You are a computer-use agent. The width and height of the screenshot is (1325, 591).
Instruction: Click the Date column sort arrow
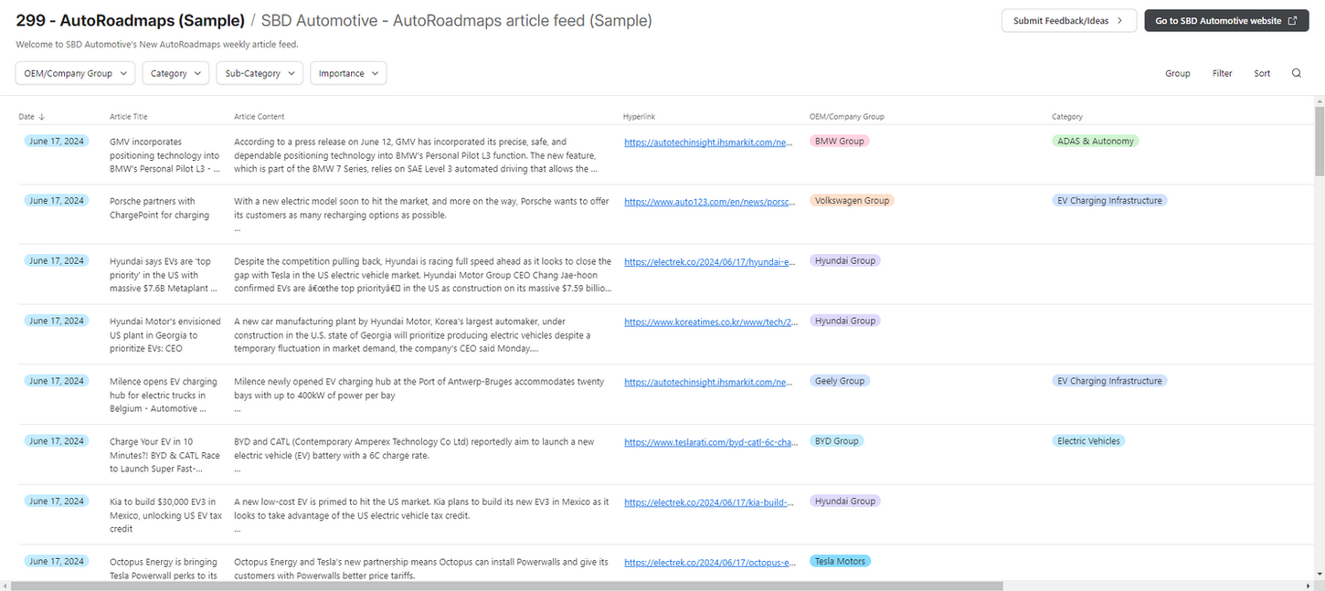point(42,117)
